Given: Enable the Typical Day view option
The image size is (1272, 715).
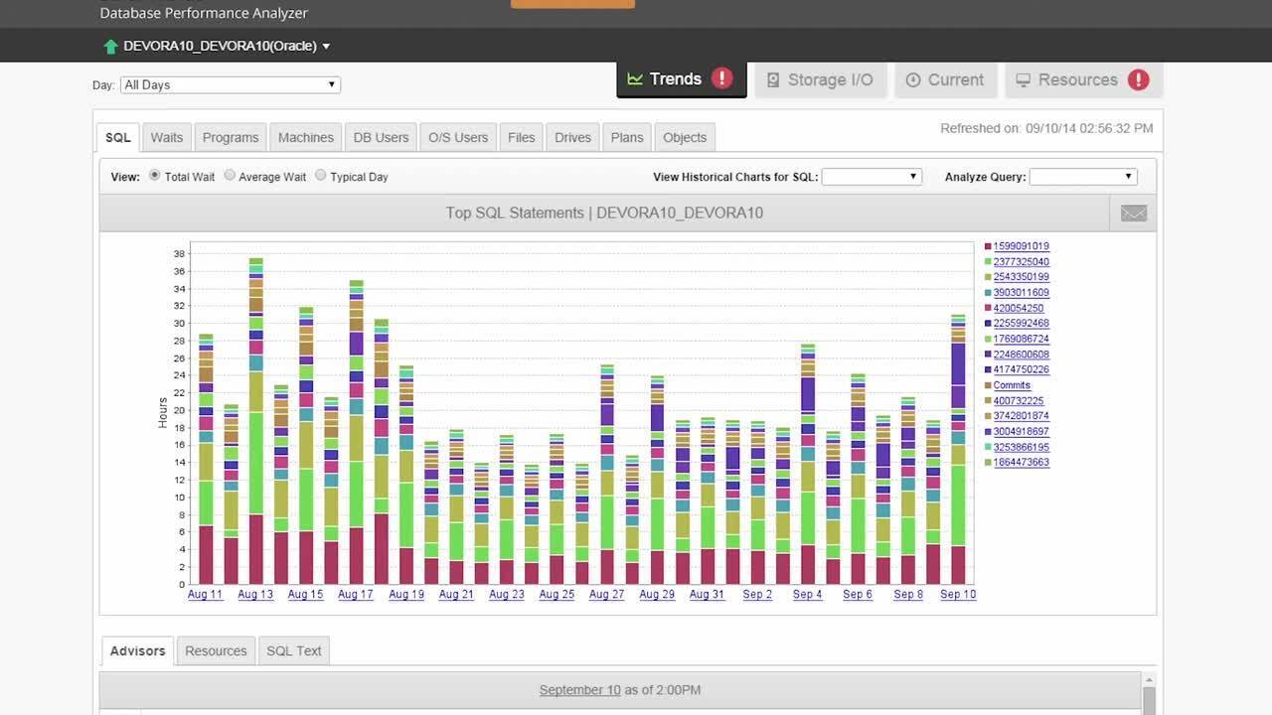Looking at the screenshot, I should [x=320, y=175].
